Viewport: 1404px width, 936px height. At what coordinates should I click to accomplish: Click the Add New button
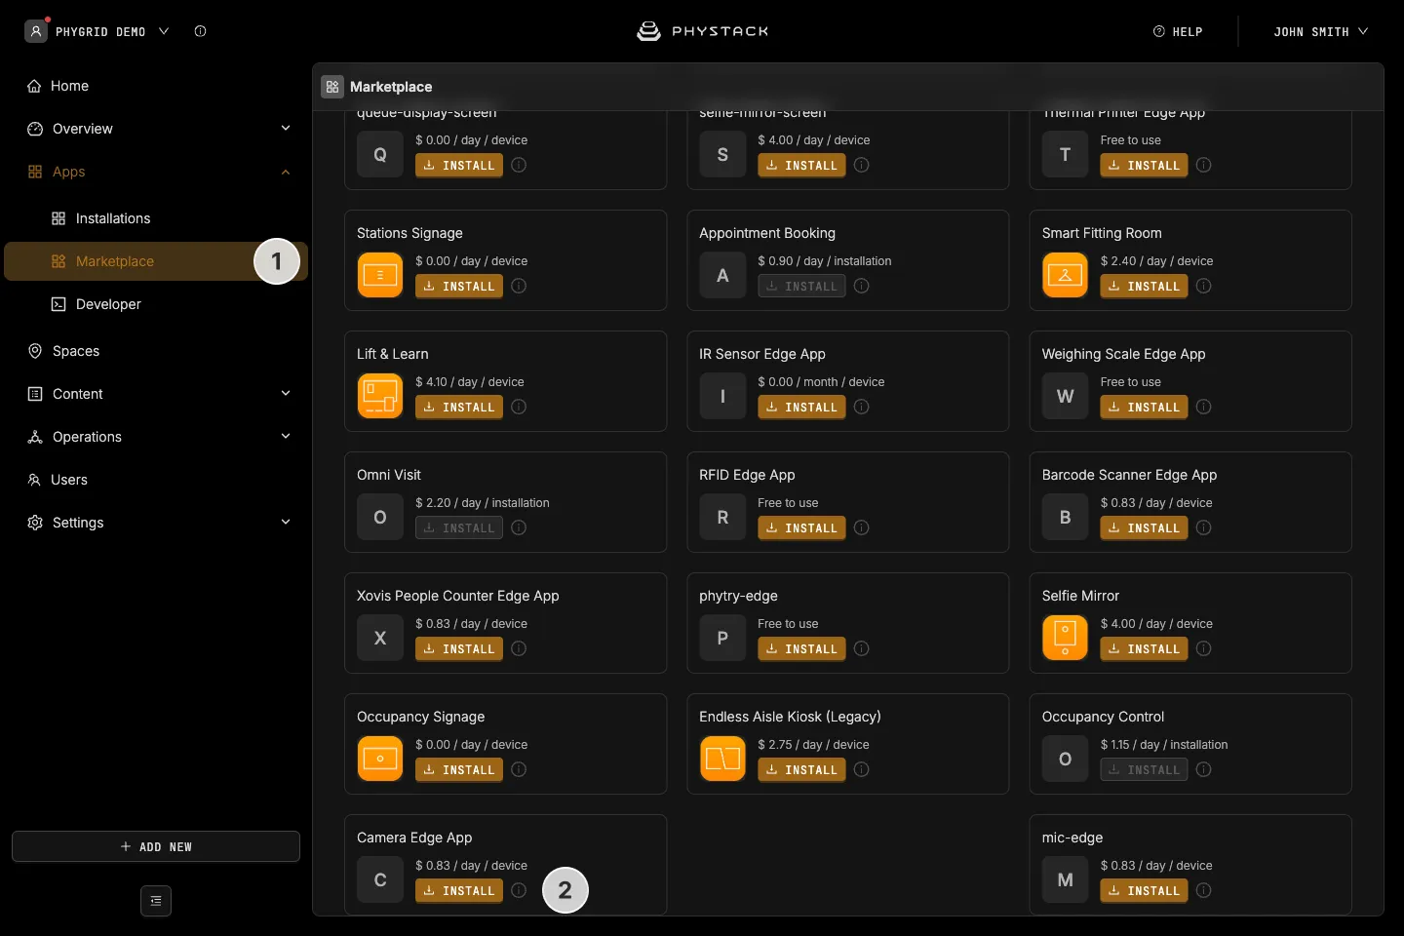click(x=156, y=846)
